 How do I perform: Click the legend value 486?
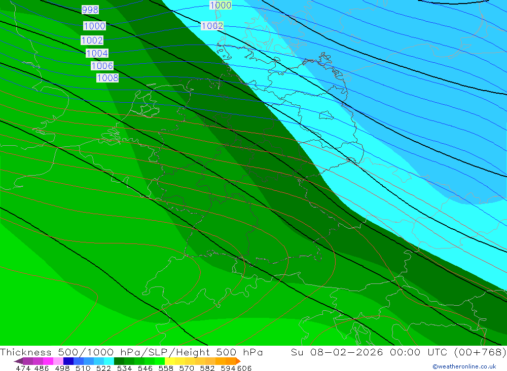pos(42,368)
